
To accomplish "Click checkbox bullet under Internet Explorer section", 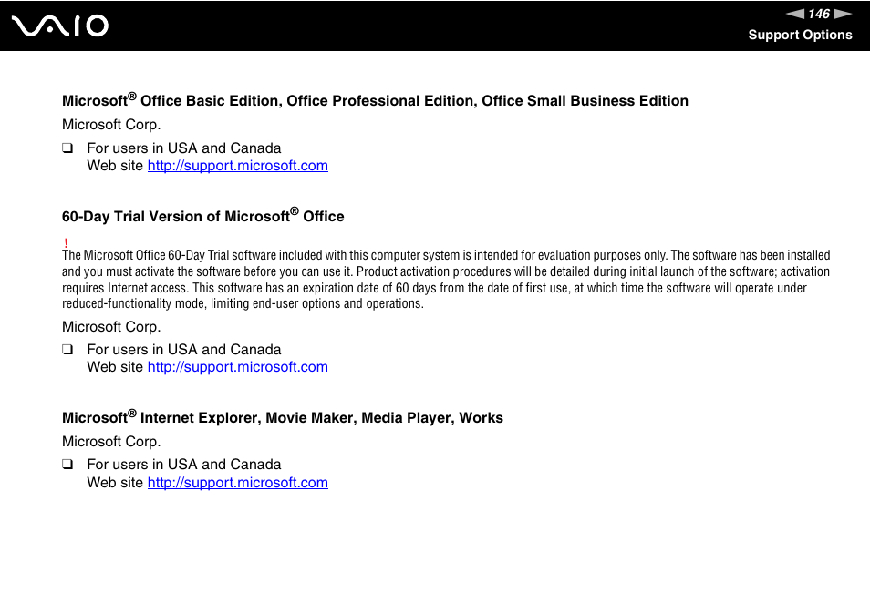I will click(67, 465).
